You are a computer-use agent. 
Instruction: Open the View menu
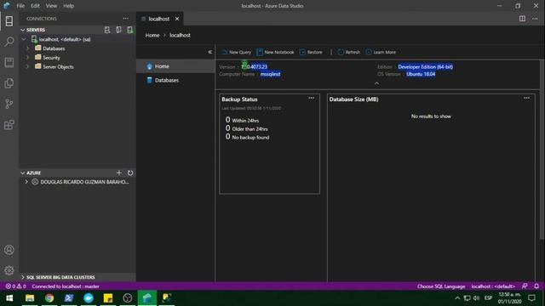pos(51,6)
